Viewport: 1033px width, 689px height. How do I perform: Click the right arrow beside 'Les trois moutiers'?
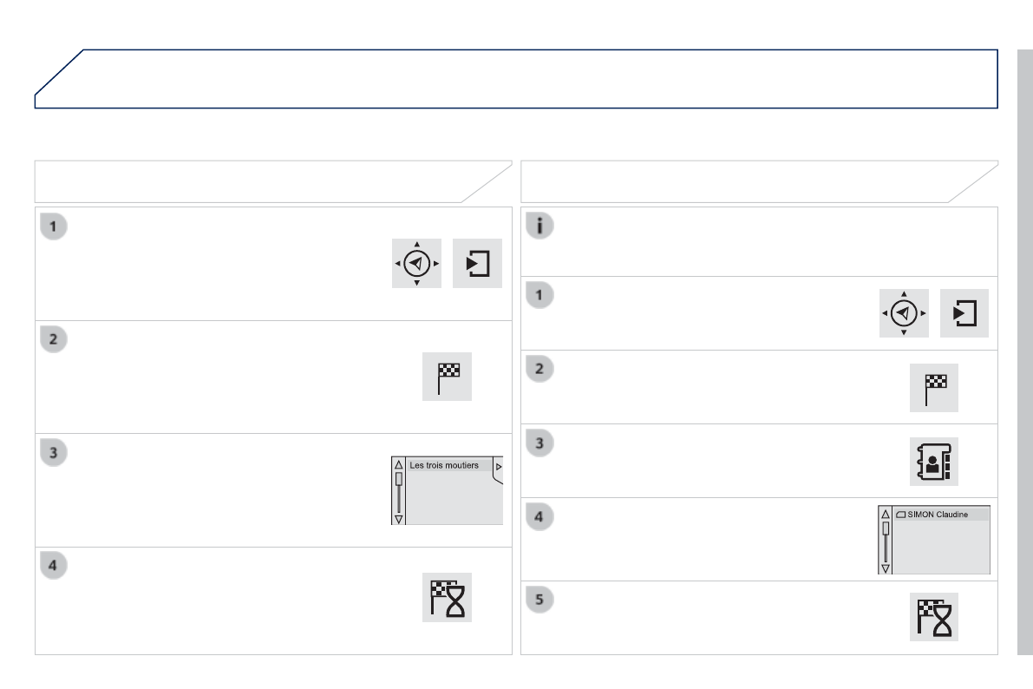click(499, 467)
